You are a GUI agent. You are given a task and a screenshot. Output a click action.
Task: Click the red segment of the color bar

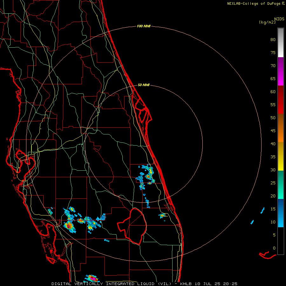(281, 99)
